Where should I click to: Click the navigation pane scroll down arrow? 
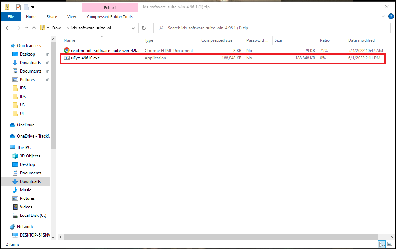pos(53,237)
